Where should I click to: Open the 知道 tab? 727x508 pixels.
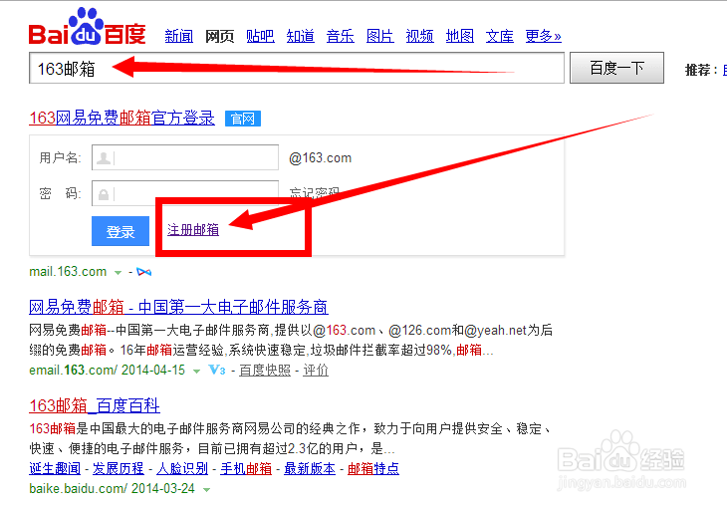(300, 36)
